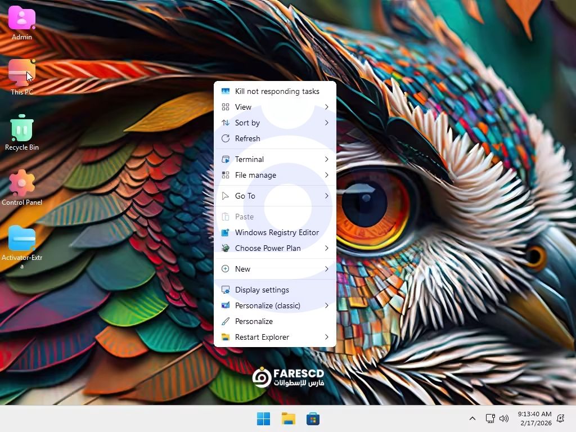Open the notification bell icon
This screenshot has height=432, width=576.
coord(561,418)
